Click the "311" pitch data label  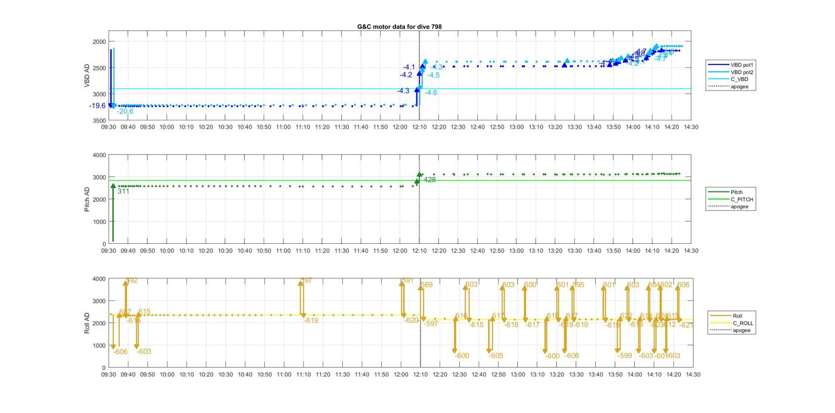(x=123, y=191)
